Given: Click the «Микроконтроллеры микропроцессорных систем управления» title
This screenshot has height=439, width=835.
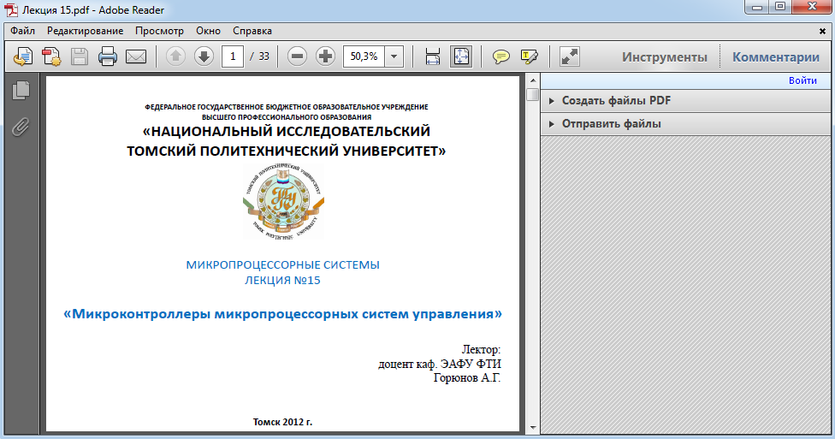Looking at the screenshot, I should click(x=283, y=314).
